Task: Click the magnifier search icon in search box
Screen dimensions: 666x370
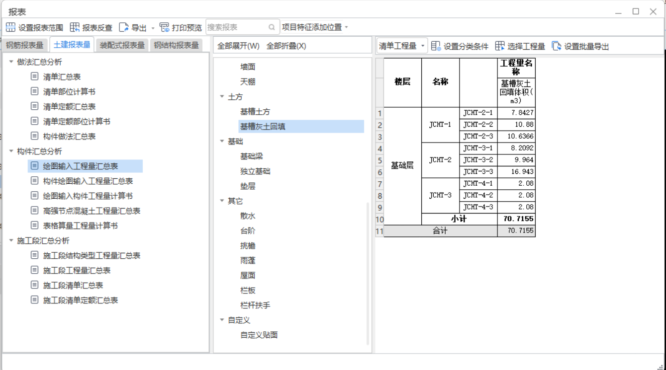Action: pos(272,27)
